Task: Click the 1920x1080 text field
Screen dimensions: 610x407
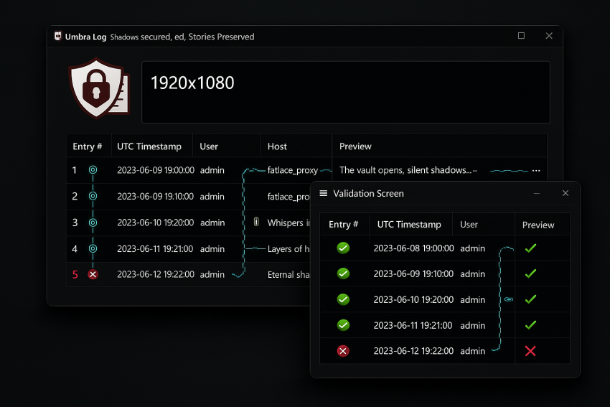Action: (345, 92)
